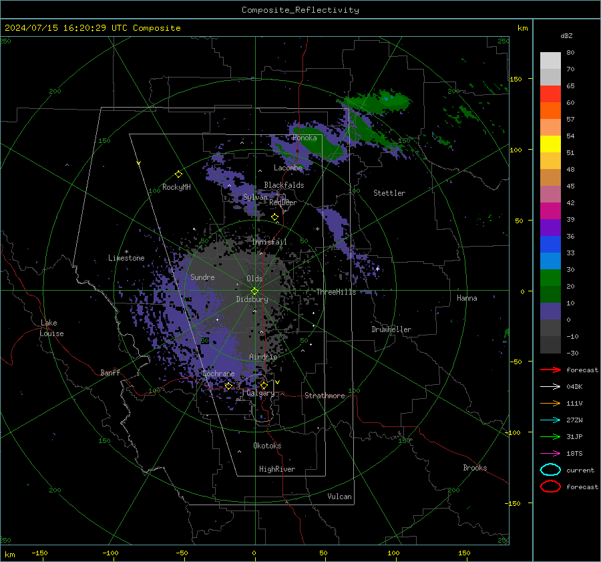
Task: Click the cyan 'current' ellipse legend icon
Action: point(550,470)
